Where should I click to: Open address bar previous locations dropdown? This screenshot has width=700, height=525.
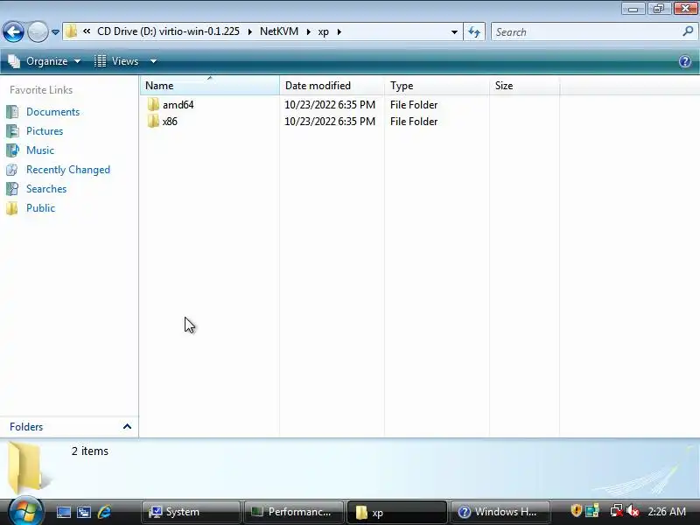pos(454,32)
